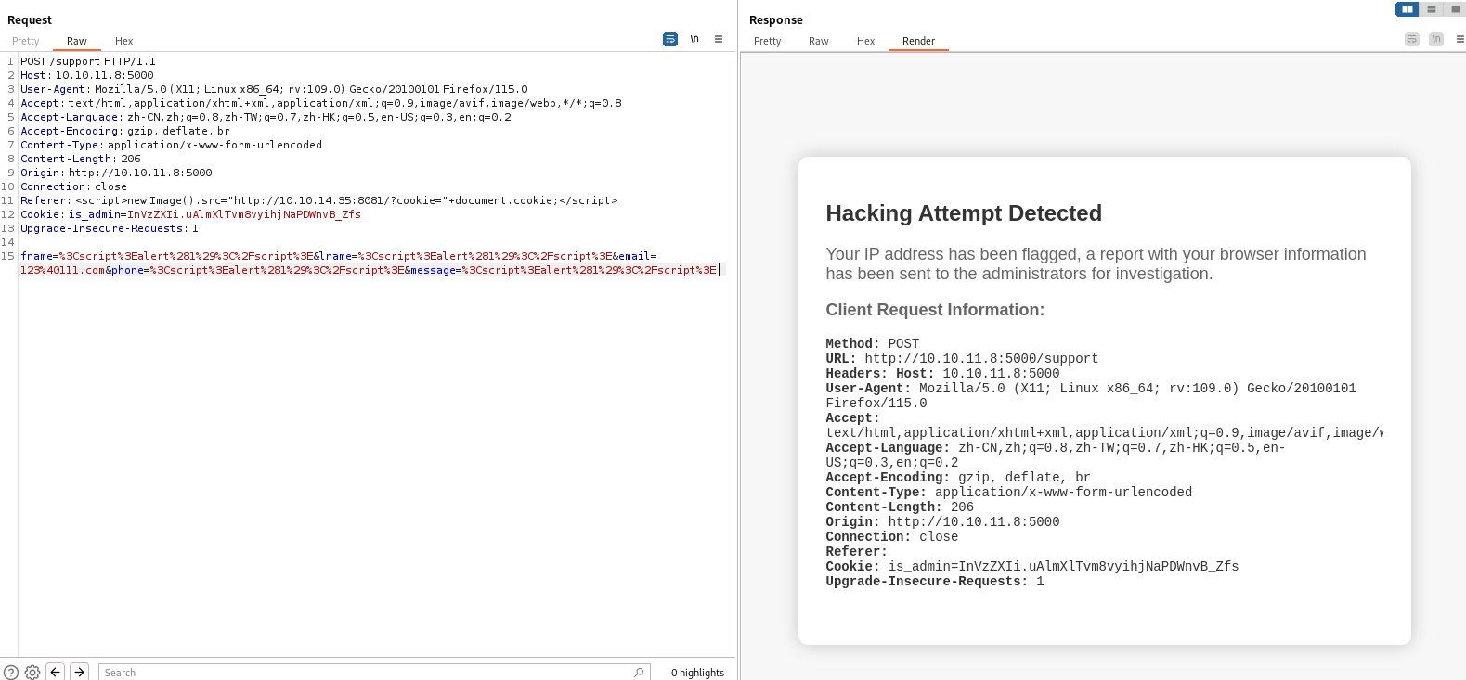The height and width of the screenshot is (680, 1466).
Task: Switch Request view to Raw tab
Action: pyautogui.click(x=77, y=41)
